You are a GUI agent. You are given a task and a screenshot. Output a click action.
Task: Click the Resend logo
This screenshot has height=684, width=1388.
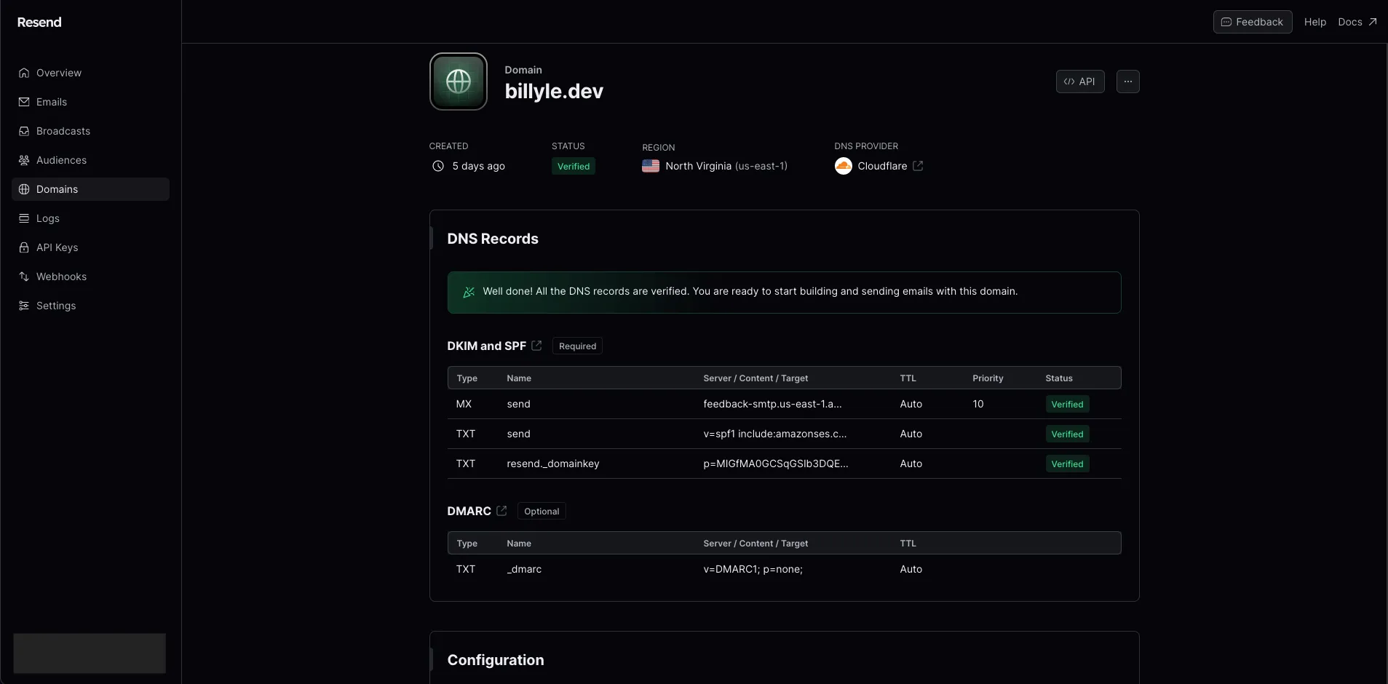point(39,22)
